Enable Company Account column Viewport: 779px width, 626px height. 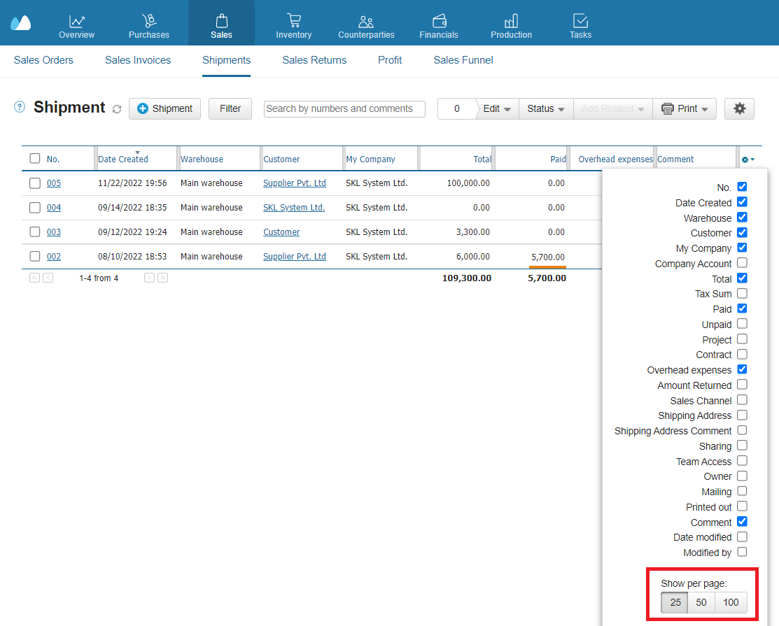coord(742,262)
